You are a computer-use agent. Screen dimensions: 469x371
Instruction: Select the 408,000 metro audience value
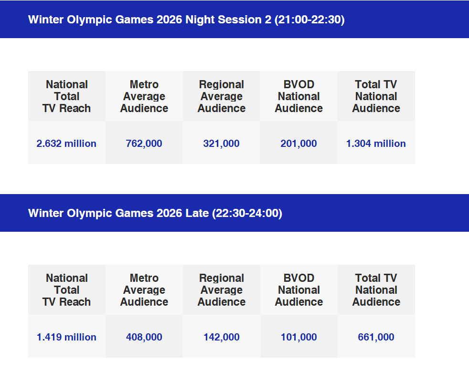[x=144, y=337]
